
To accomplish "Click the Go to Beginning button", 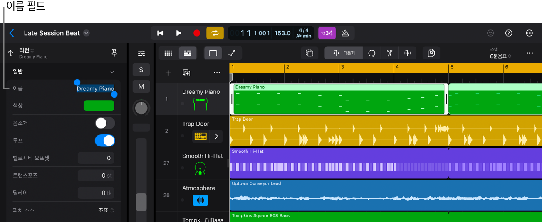I will tap(160, 33).
